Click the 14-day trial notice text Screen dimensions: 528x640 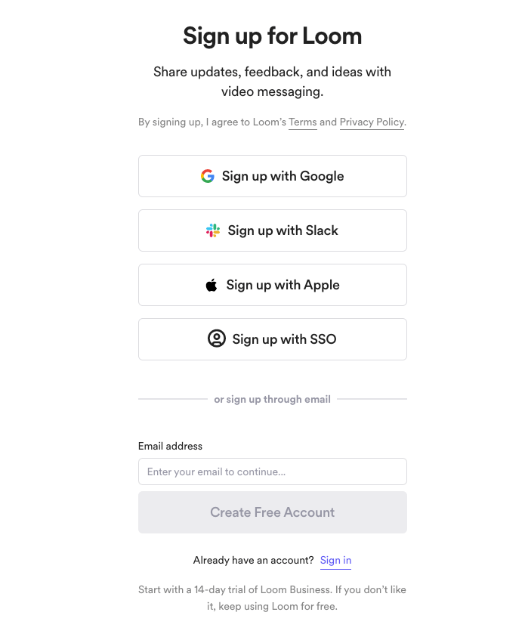click(272, 598)
